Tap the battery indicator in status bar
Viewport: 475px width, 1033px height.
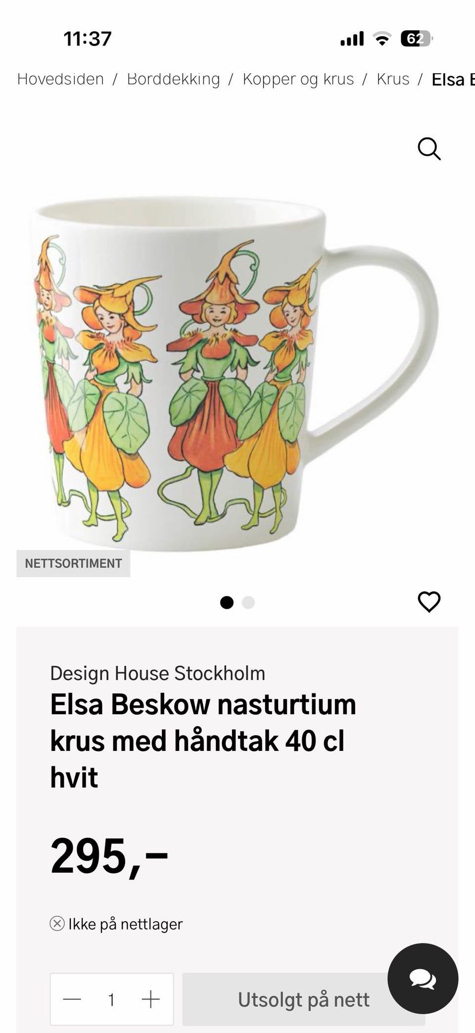click(x=417, y=39)
